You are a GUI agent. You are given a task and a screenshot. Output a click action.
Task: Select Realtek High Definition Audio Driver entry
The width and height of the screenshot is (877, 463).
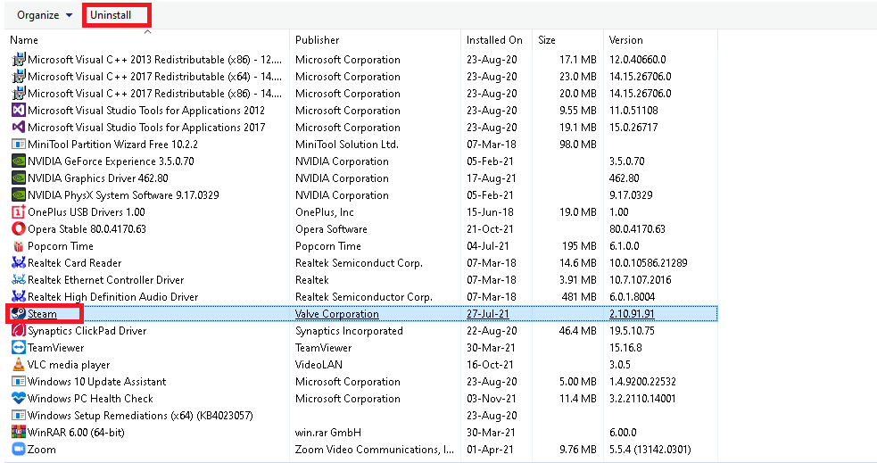[112, 297]
